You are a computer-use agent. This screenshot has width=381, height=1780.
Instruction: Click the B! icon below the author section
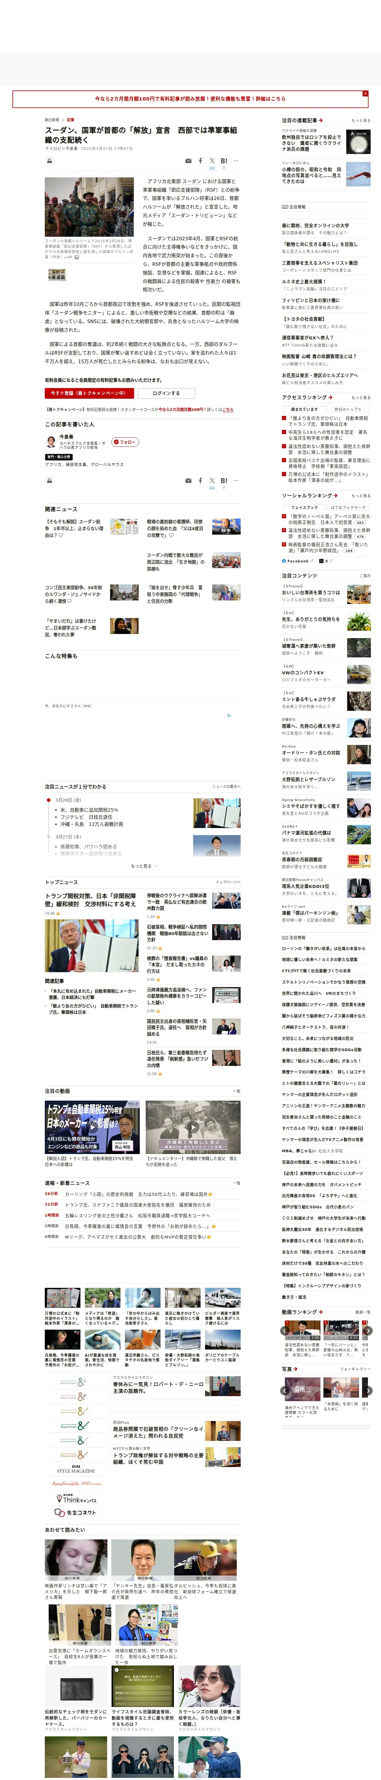click(224, 480)
